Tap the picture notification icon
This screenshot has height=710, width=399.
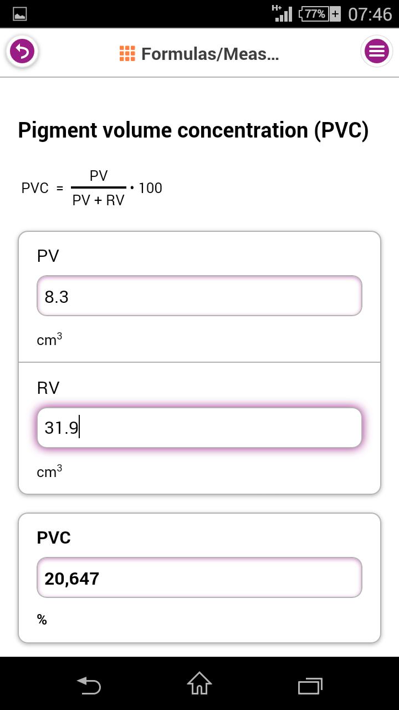[x=20, y=14]
